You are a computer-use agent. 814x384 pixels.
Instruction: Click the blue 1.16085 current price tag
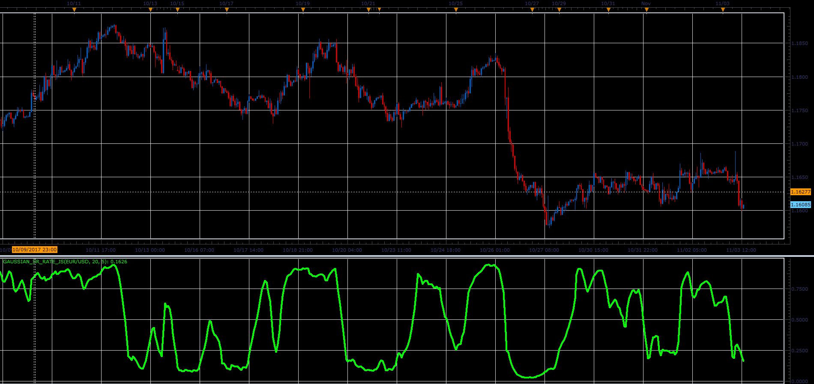(800, 205)
